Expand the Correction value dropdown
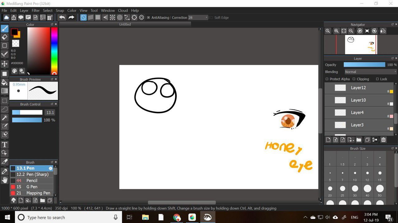 click(206, 18)
